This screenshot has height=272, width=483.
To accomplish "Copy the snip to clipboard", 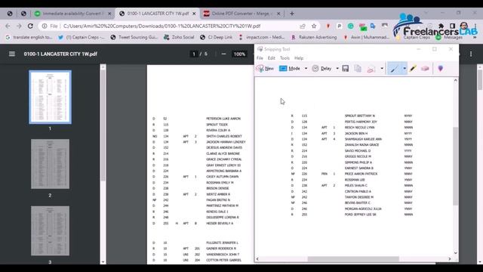I will (358, 69).
